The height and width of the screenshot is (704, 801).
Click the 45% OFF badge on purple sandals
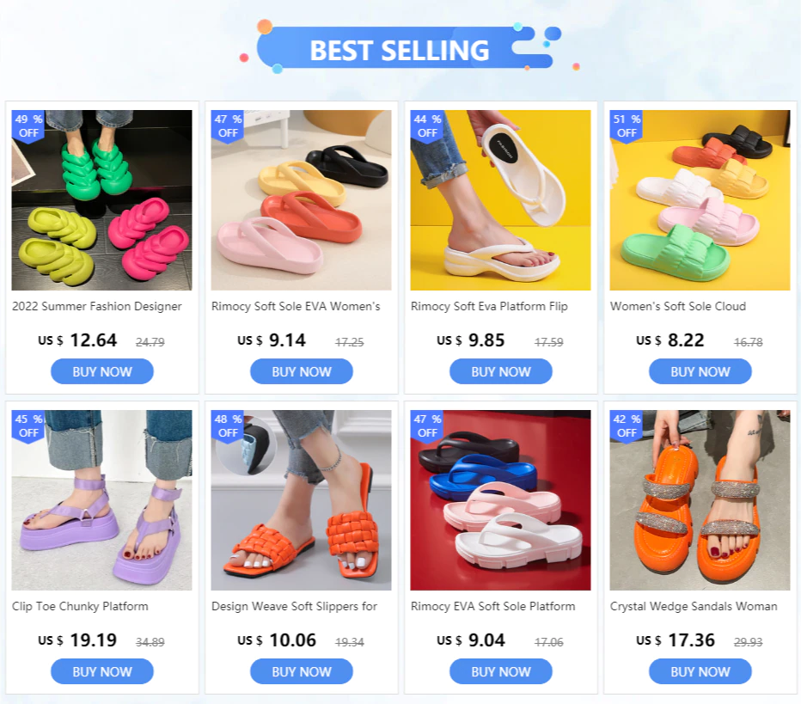pos(28,426)
